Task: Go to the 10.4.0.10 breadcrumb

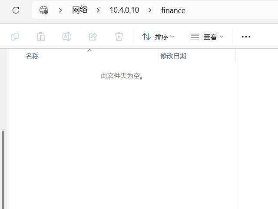Action: pos(124,10)
